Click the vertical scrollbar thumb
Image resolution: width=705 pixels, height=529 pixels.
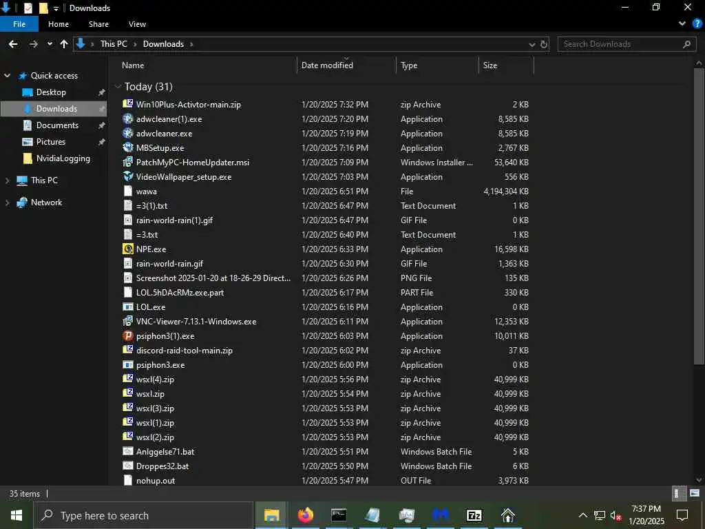tap(698, 216)
